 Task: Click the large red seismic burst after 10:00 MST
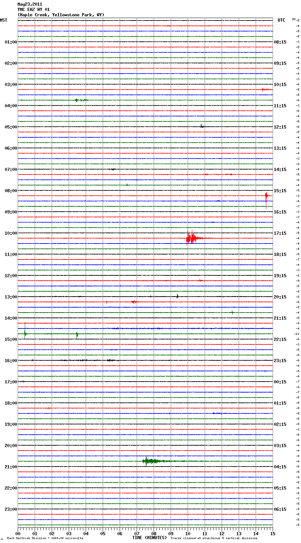pos(191,238)
